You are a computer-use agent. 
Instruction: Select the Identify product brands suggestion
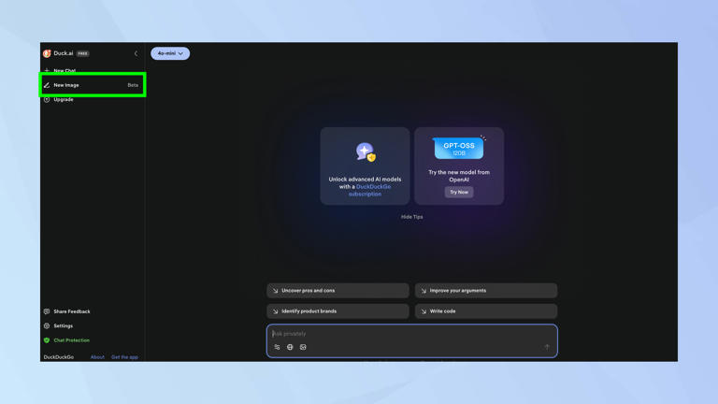click(337, 311)
